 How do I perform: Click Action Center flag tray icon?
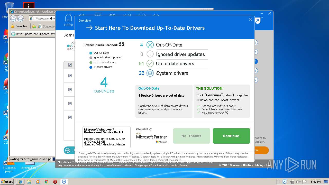(x=305, y=182)
